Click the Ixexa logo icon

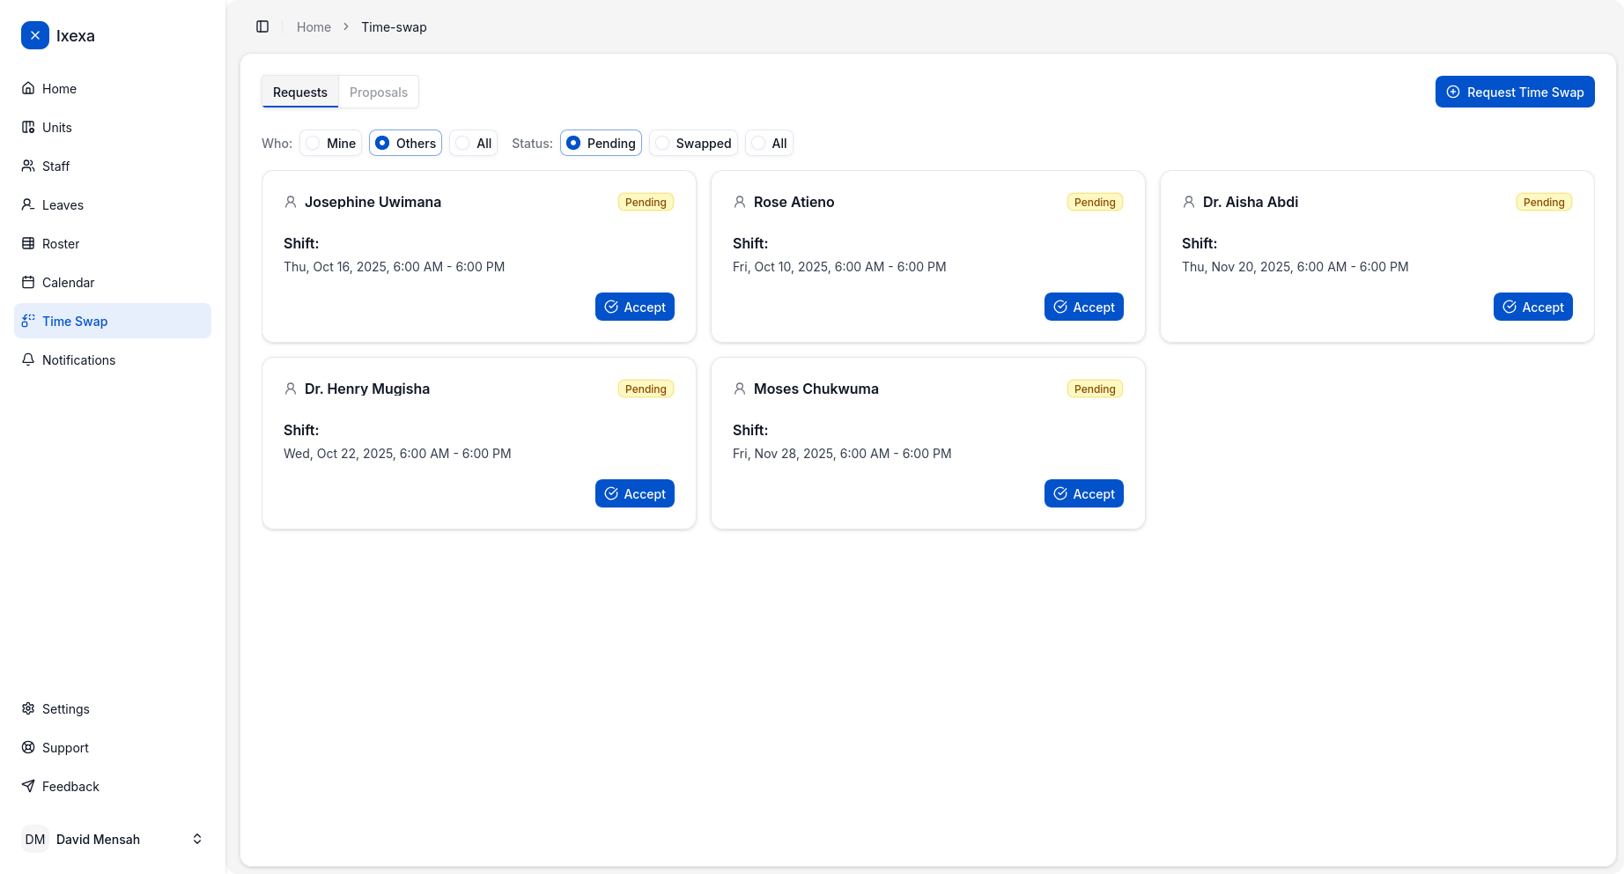(35, 35)
